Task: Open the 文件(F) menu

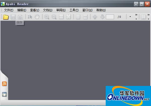Action: coord(9,10)
